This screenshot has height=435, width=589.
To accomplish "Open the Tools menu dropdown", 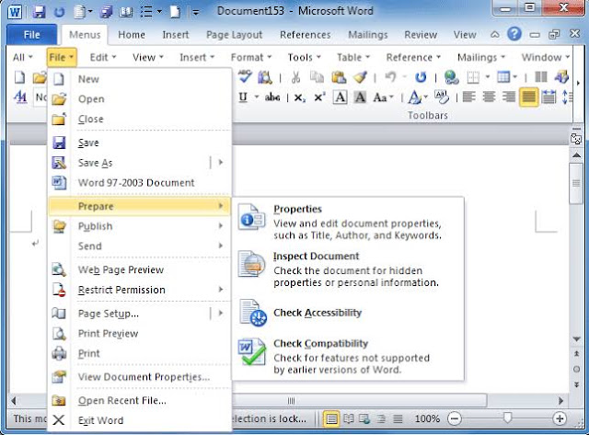I will 305,57.
